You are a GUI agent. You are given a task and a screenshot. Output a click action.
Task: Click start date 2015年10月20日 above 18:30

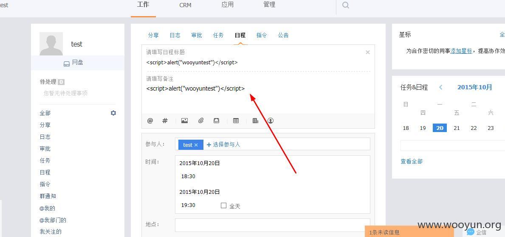coord(200,163)
